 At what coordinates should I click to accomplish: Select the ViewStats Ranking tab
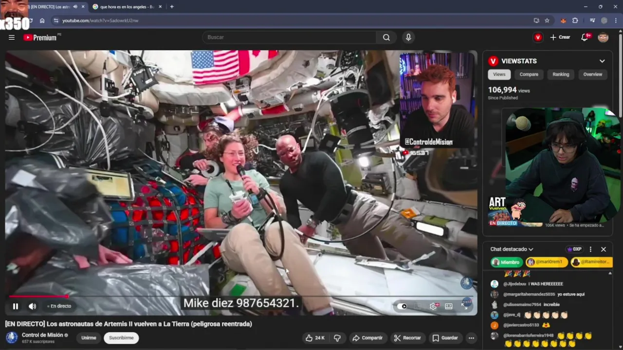[x=561, y=74]
